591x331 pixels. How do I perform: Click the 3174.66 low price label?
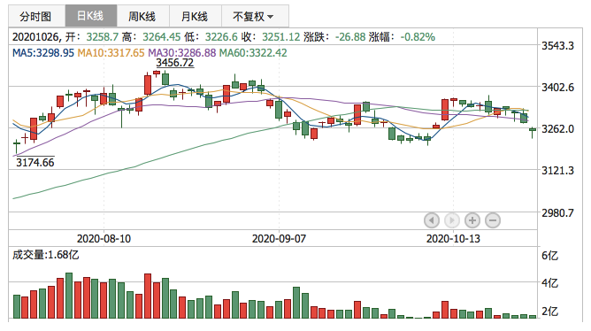(35, 162)
